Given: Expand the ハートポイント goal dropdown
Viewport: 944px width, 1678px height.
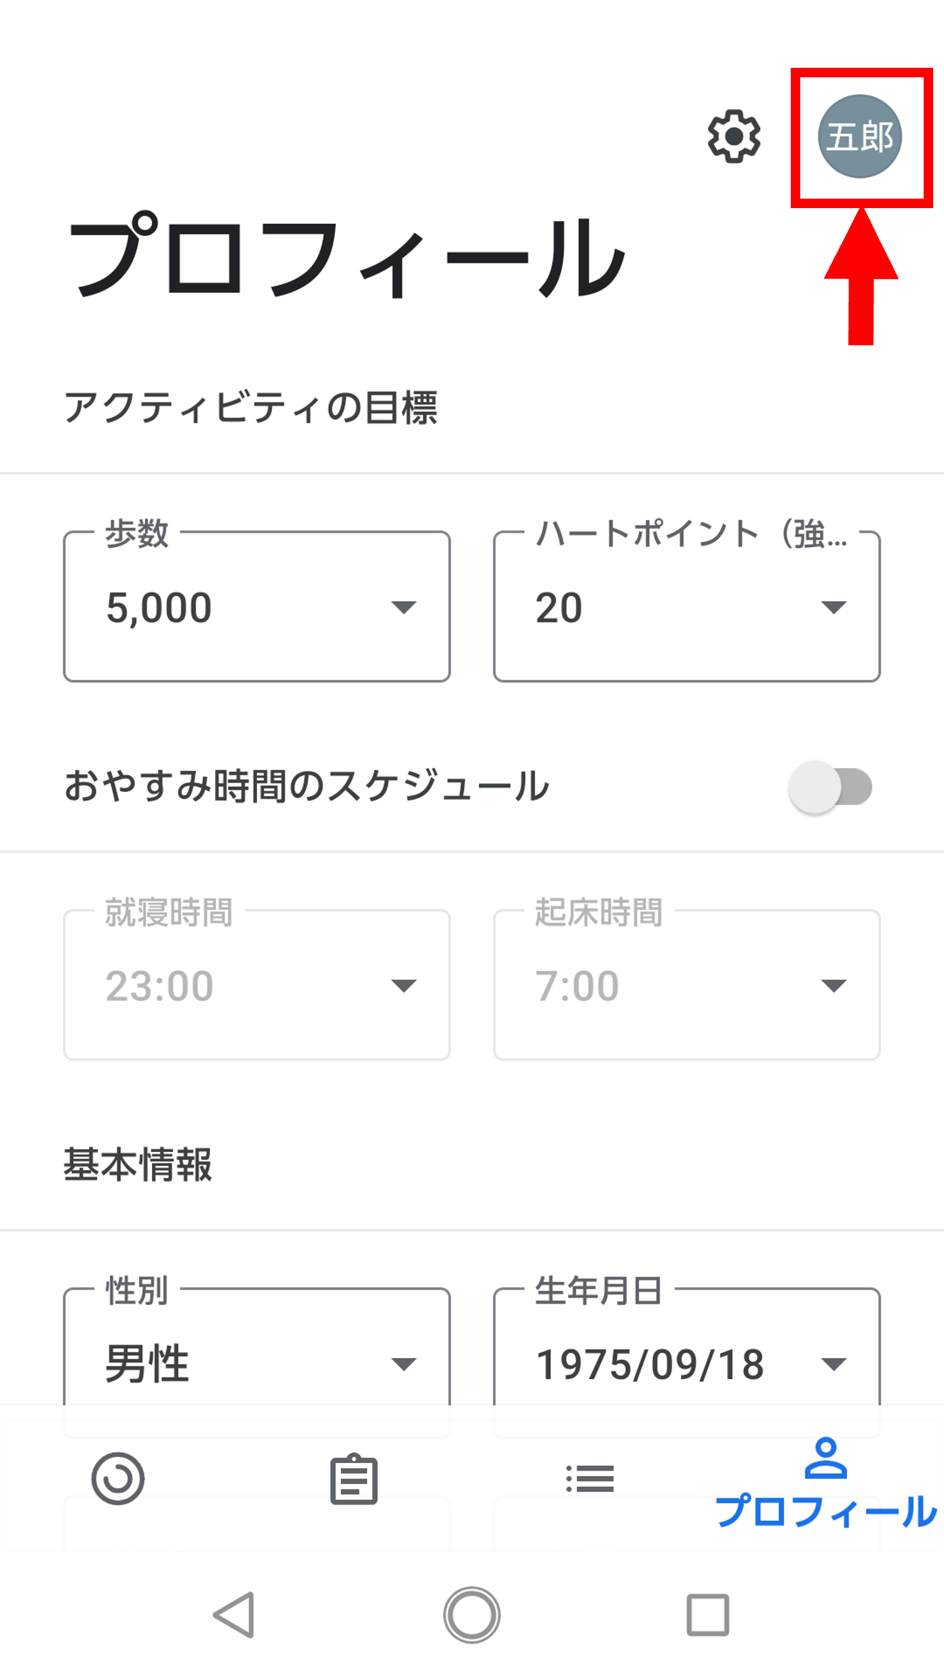Looking at the screenshot, I should [686, 607].
